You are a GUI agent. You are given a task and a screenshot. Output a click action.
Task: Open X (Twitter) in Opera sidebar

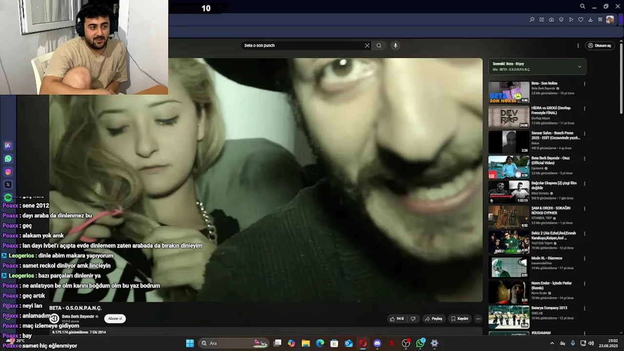tap(8, 185)
